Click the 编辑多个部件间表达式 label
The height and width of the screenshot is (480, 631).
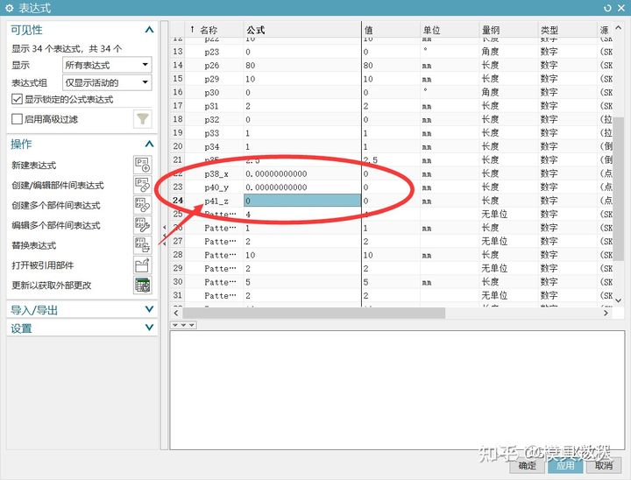[56, 225]
